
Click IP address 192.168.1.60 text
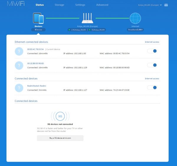pos(75,54)
